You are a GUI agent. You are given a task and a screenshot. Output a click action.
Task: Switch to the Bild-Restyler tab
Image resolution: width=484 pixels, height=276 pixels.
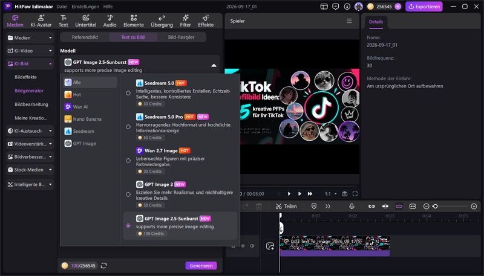click(x=181, y=37)
